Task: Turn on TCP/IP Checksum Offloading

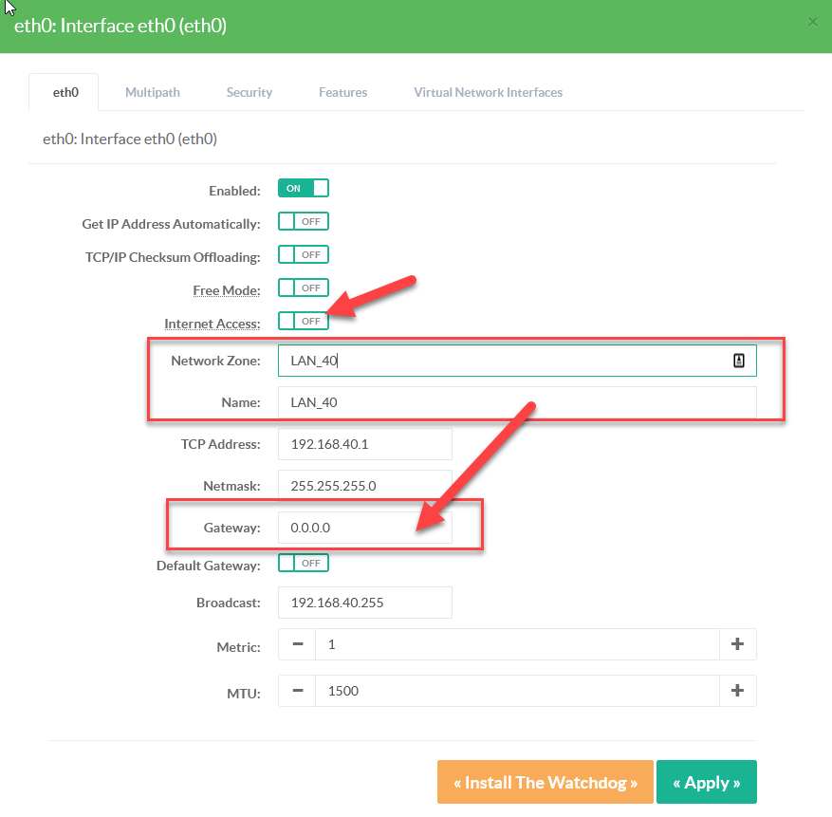Action: click(303, 254)
